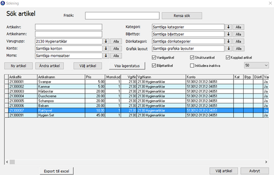This screenshot has width=274, height=175.
Task: Select the row with article Svampar
Action: click(x=137, y=82)
